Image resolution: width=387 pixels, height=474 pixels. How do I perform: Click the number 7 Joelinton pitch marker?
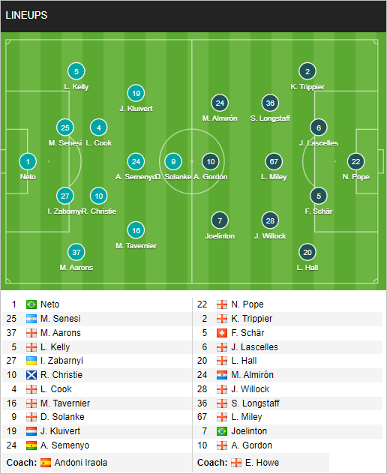coord(220,220)
